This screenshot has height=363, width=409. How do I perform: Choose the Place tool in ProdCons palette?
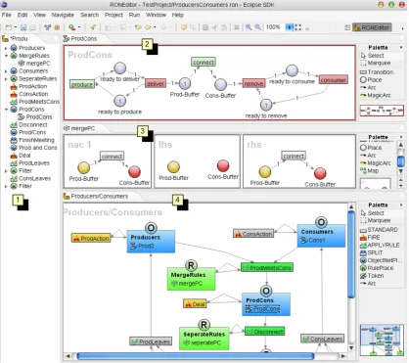click(x=371, y=80)
